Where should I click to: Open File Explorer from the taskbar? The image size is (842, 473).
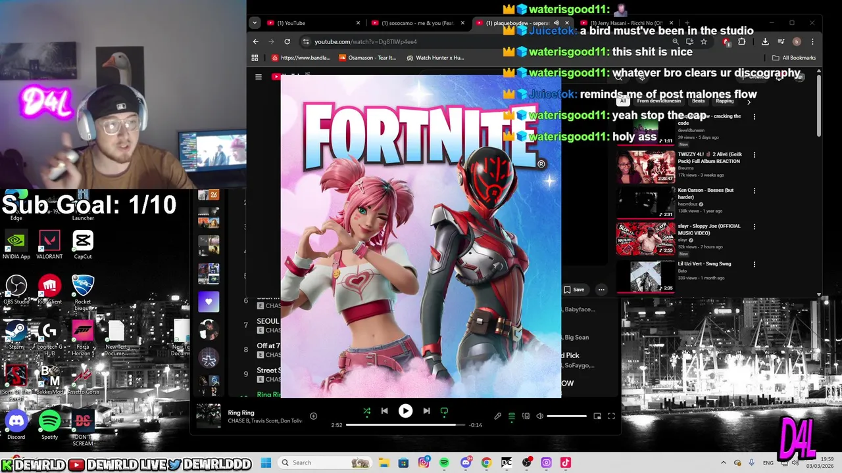point(384,462)
